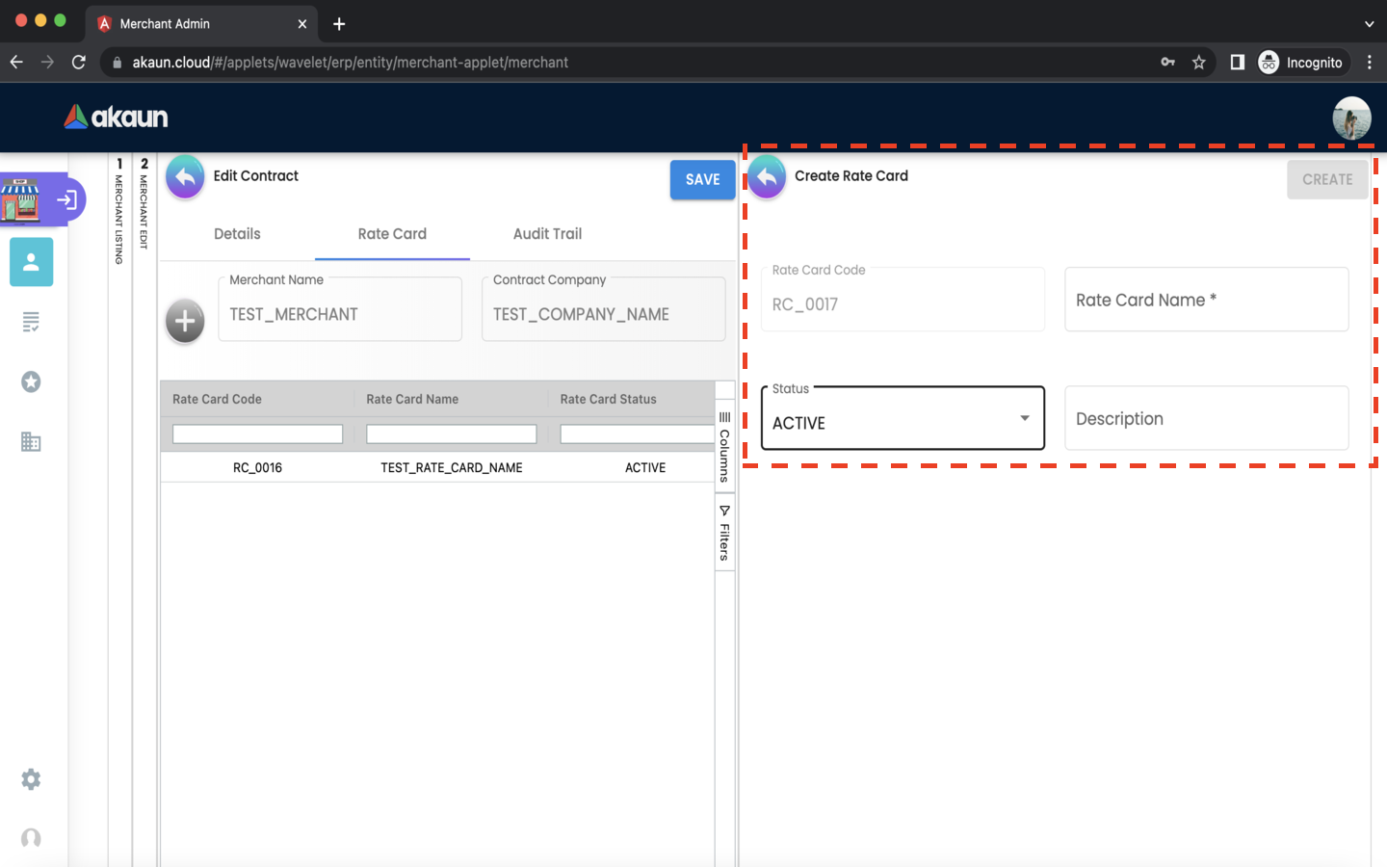1387x867 pixels.
Task: Click the Rate Card Name input field
Action: (1206, 301)
